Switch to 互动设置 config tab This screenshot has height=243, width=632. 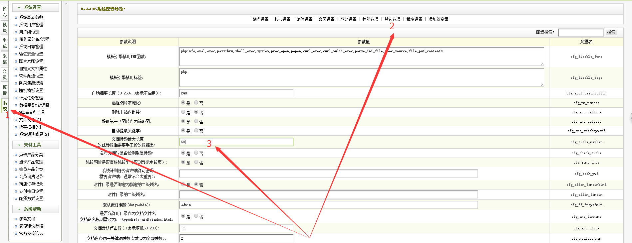[348, 19]
